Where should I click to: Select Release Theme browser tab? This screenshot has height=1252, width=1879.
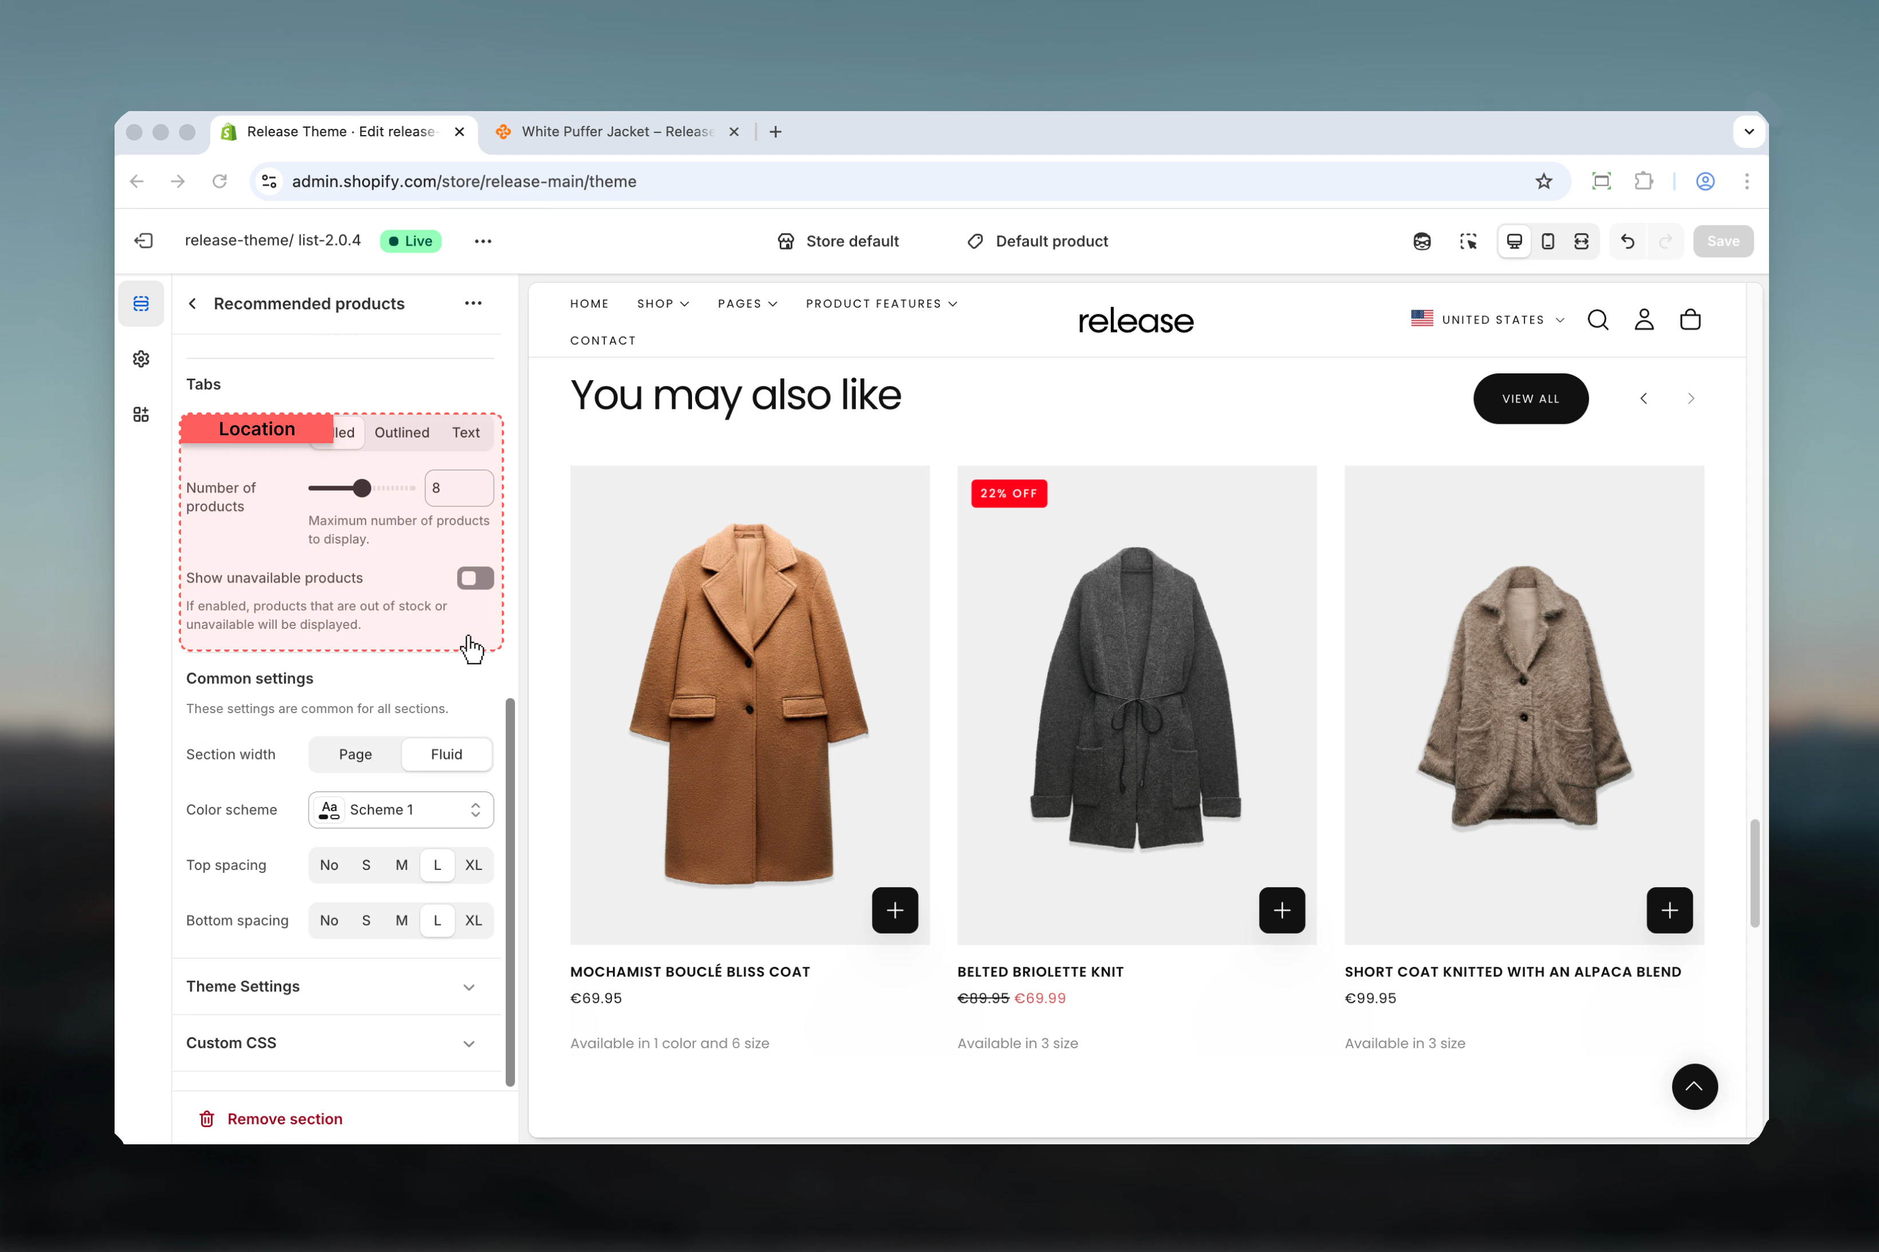[343, 132]
